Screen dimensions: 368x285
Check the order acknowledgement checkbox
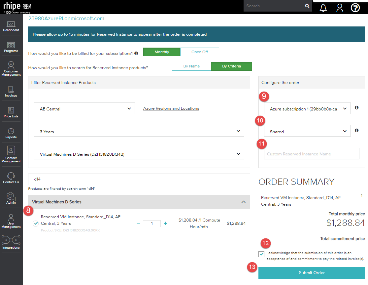261,254
